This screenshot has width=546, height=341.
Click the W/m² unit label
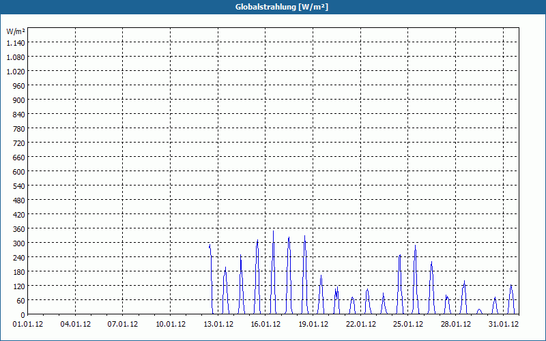click(16, 31)
